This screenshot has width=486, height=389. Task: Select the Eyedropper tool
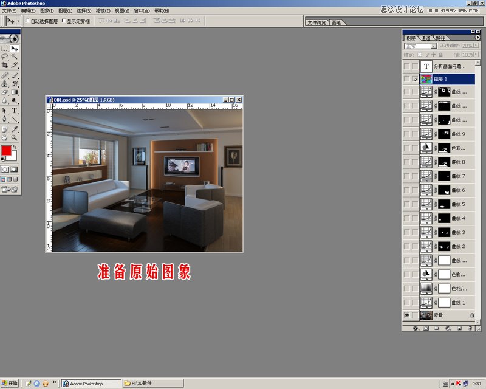[14, 129]
